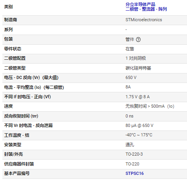Click the 反向恢复时间 (trr) label
Screen dimensions: 187x180
click(x=21, y=116)
